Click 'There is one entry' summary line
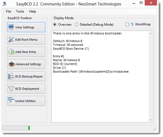Viewport: 163px width, 137px height. point(87,33)
